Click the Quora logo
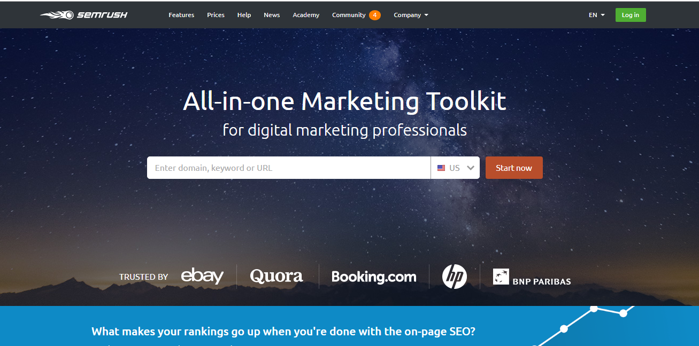 tap(276, 276)
